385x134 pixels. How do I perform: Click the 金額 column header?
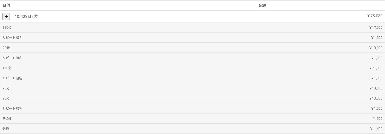point(262,5)
